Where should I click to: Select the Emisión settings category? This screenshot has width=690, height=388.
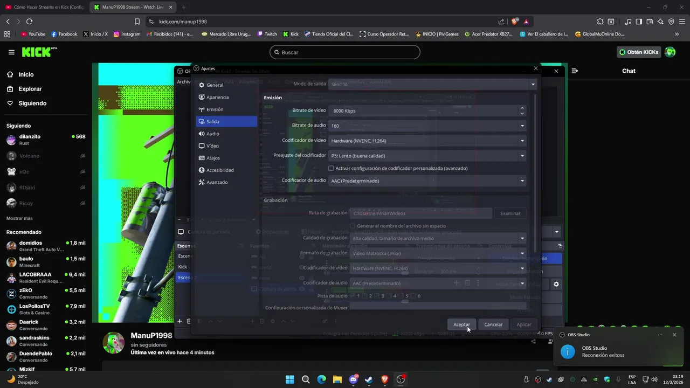[x=226, y=109]
